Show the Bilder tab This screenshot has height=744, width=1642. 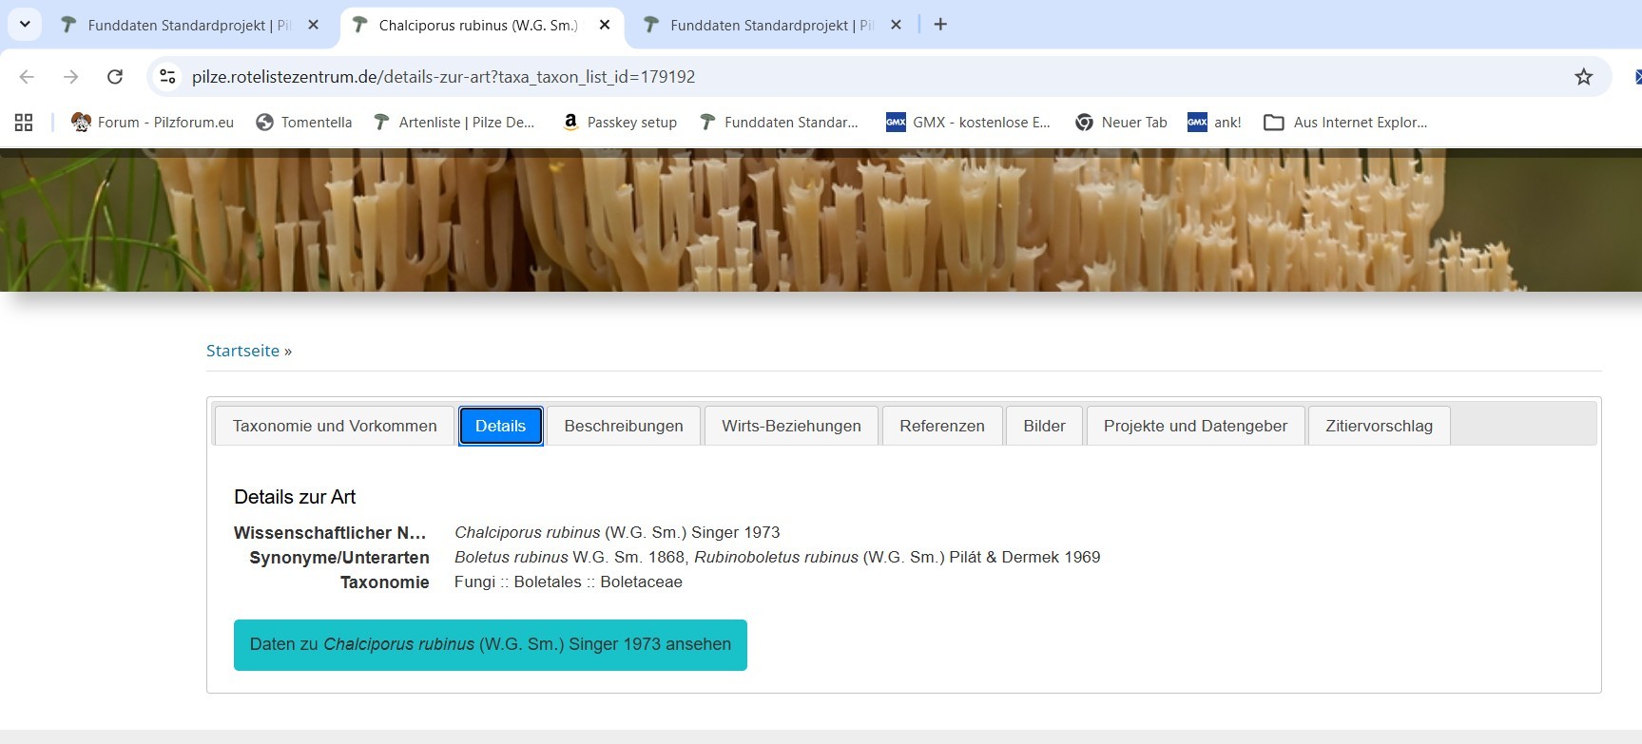click(1044, 426)
